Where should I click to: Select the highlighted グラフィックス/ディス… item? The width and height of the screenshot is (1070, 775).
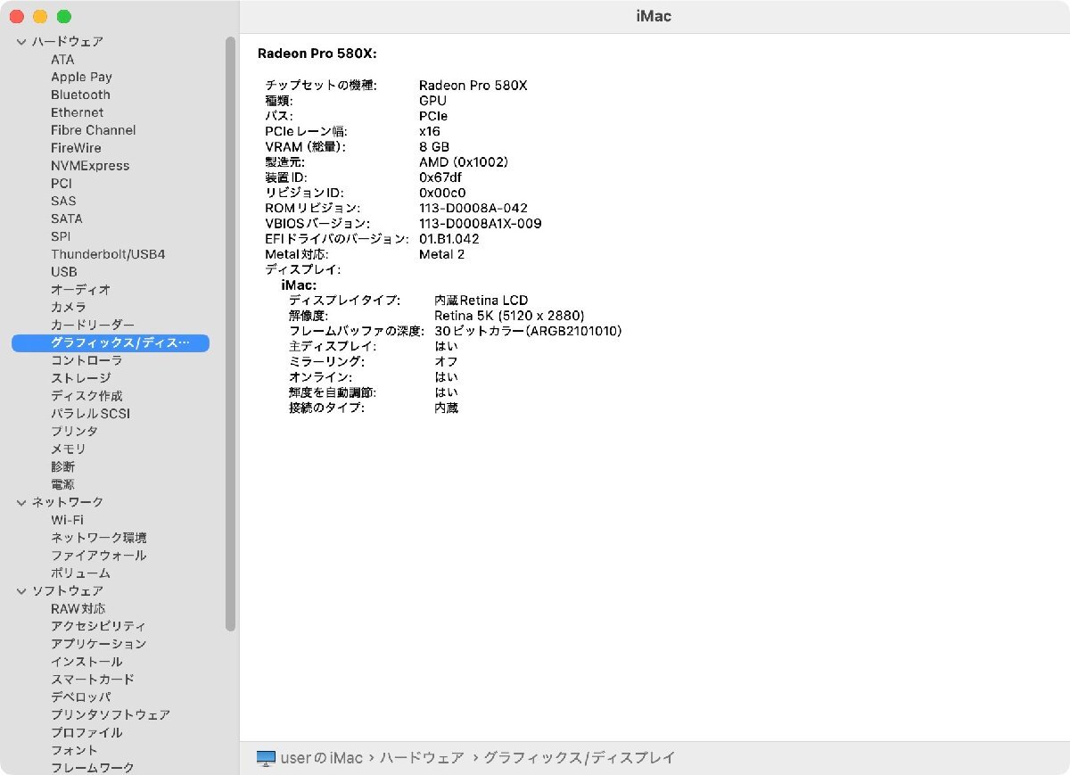coord(111,342)
